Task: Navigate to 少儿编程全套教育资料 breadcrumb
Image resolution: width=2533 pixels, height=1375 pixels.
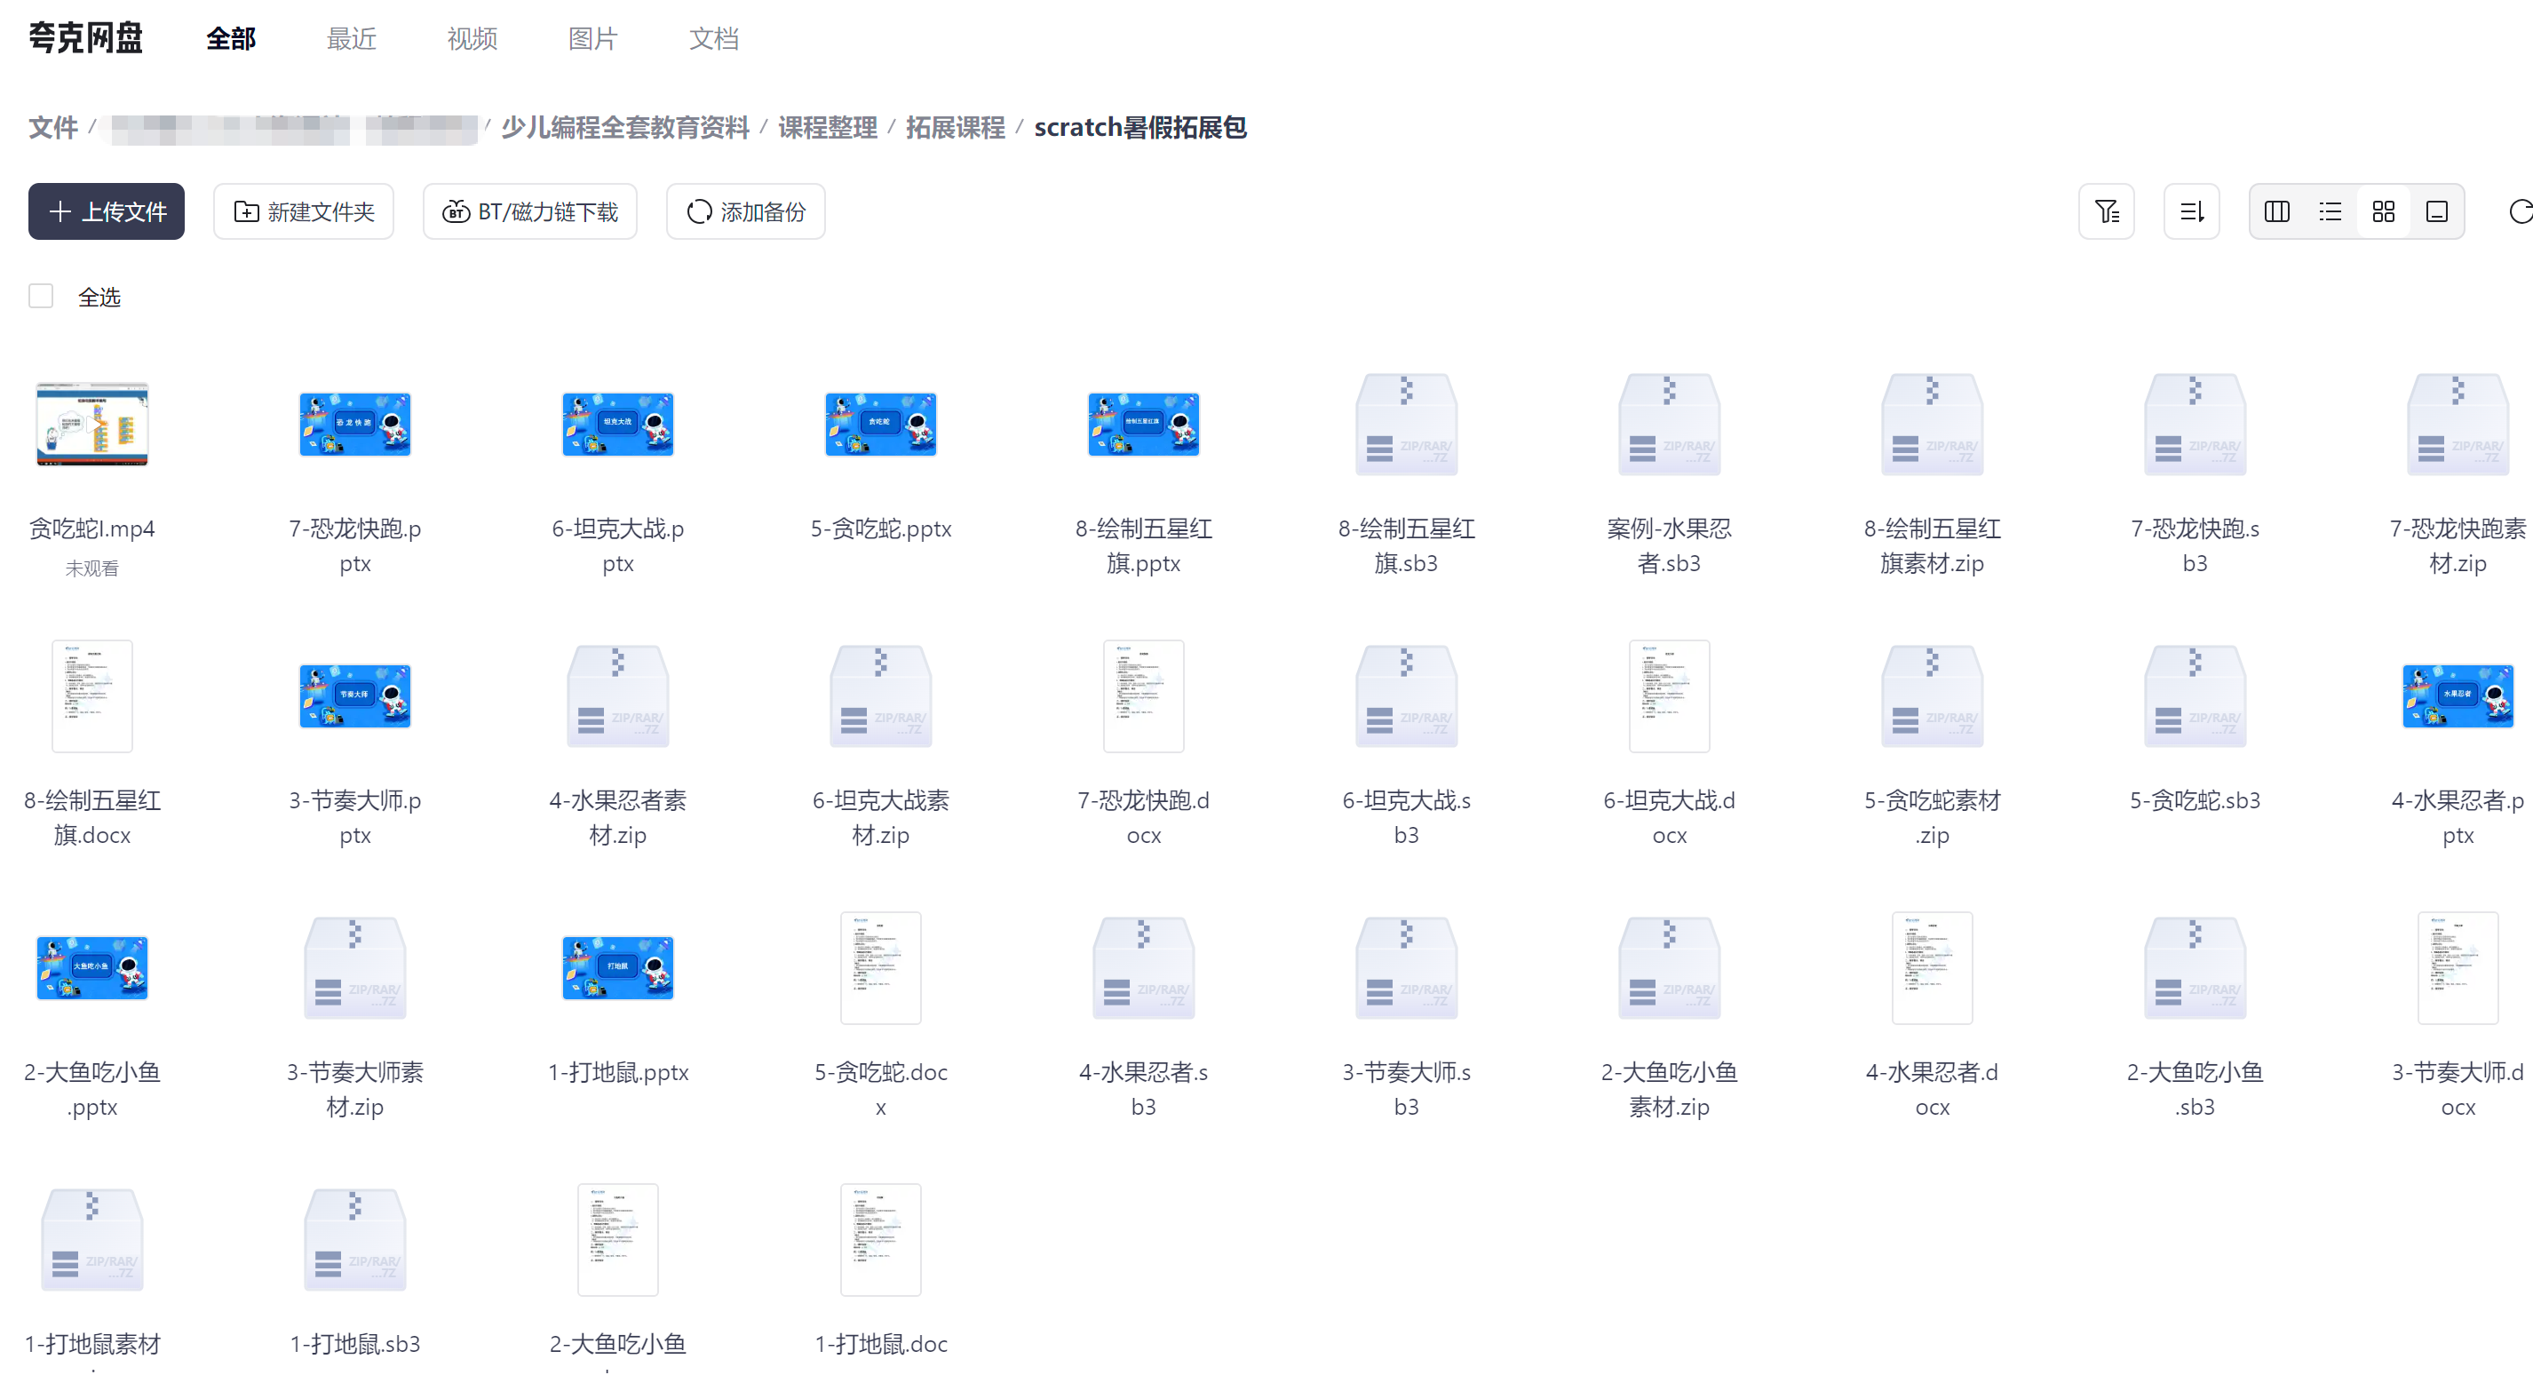Action: [x=625, y=128]
